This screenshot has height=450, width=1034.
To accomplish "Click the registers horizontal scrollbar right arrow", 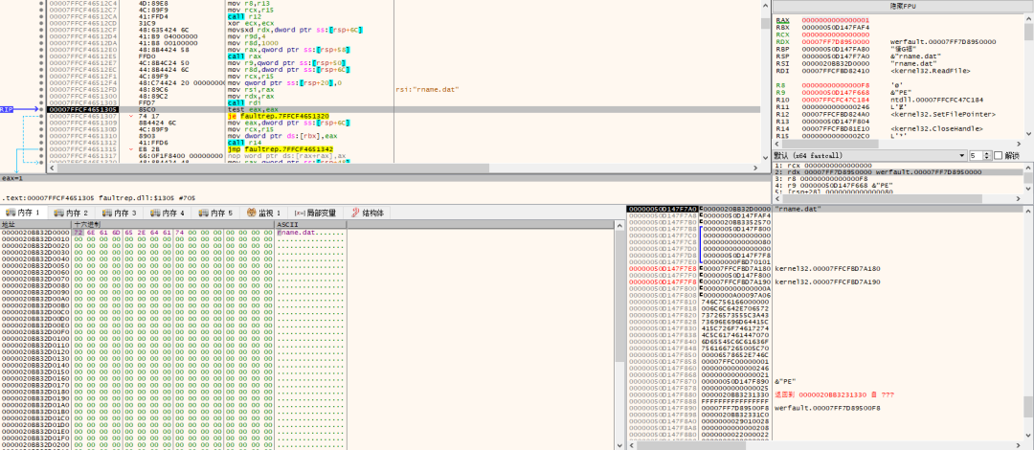I will point(1020,144).
